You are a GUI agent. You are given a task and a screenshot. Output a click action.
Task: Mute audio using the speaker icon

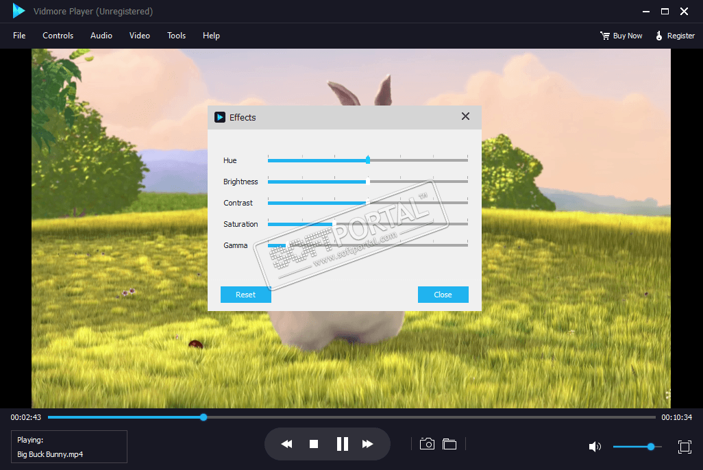pyautogui.click(x=595, y=447)
